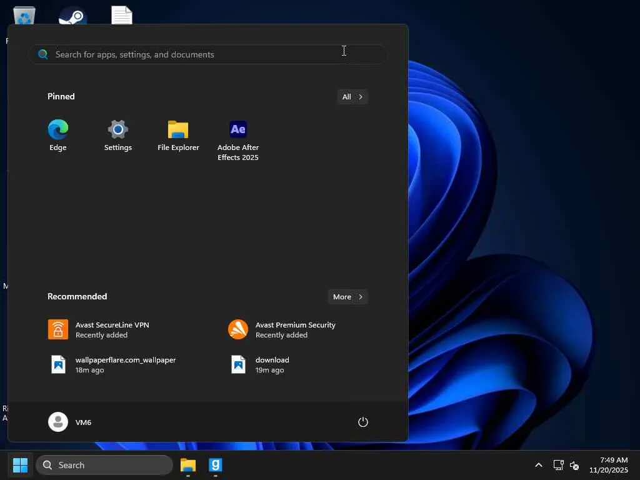640x480 pixels.
Task: Open the clock showing 7:49 AM
Action: pyautogui.click(x=609, y=465)
